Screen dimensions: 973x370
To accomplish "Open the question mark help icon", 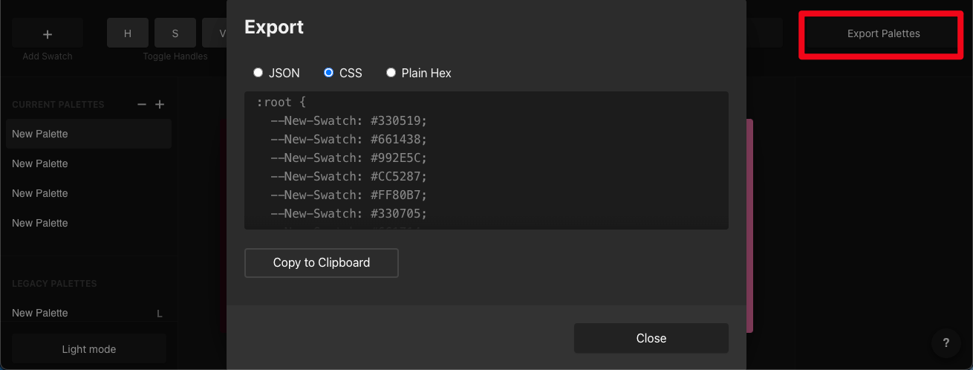I will pos(946,343).
